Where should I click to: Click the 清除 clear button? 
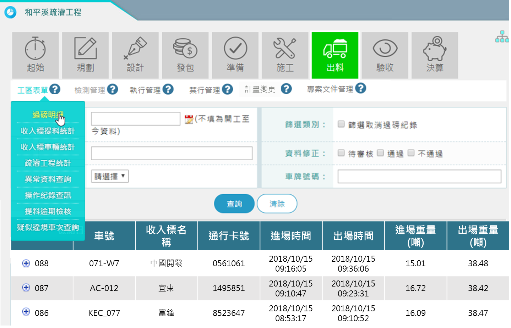(x=277, y=204)
